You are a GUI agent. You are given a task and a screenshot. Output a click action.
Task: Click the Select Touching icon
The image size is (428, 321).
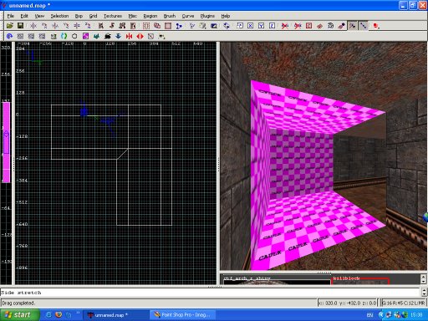[x=112, y=26]
